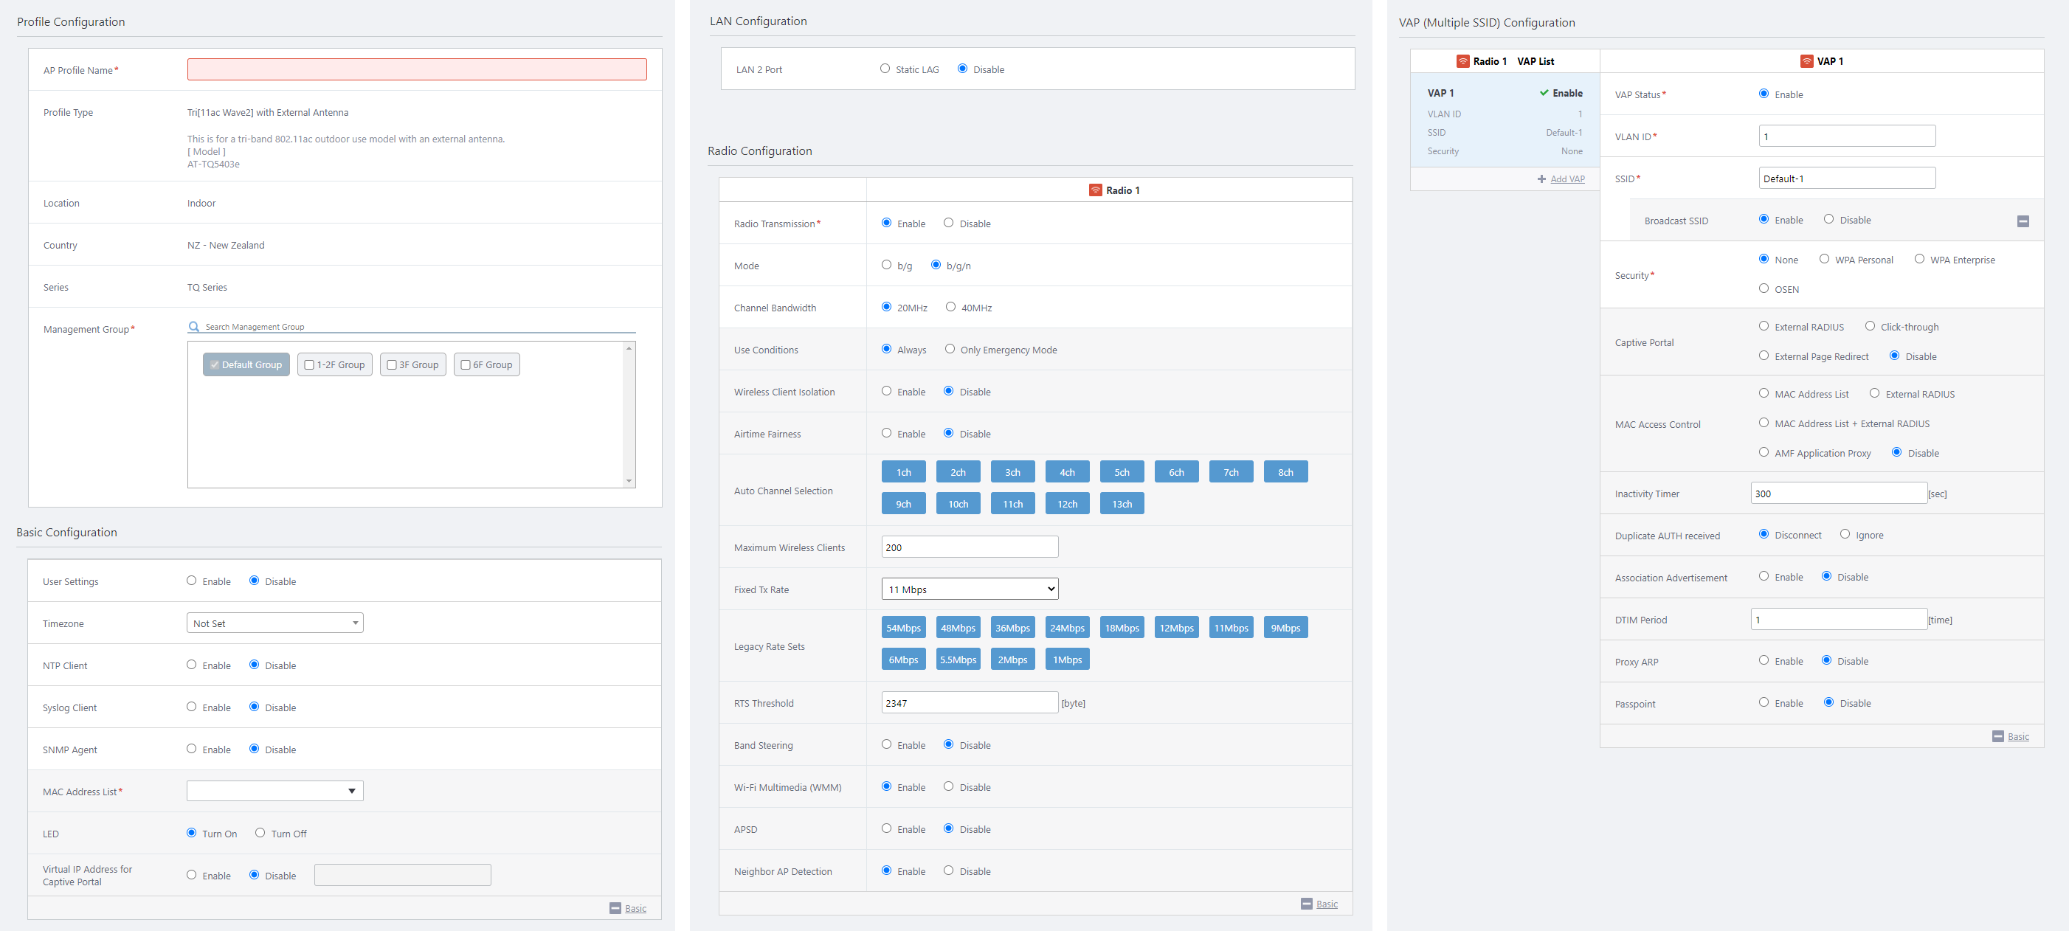This screenshot has height=931, width=2069.
Task: Click the Add VAP link
Action: pyautogui.click(x=1567, y=179)
